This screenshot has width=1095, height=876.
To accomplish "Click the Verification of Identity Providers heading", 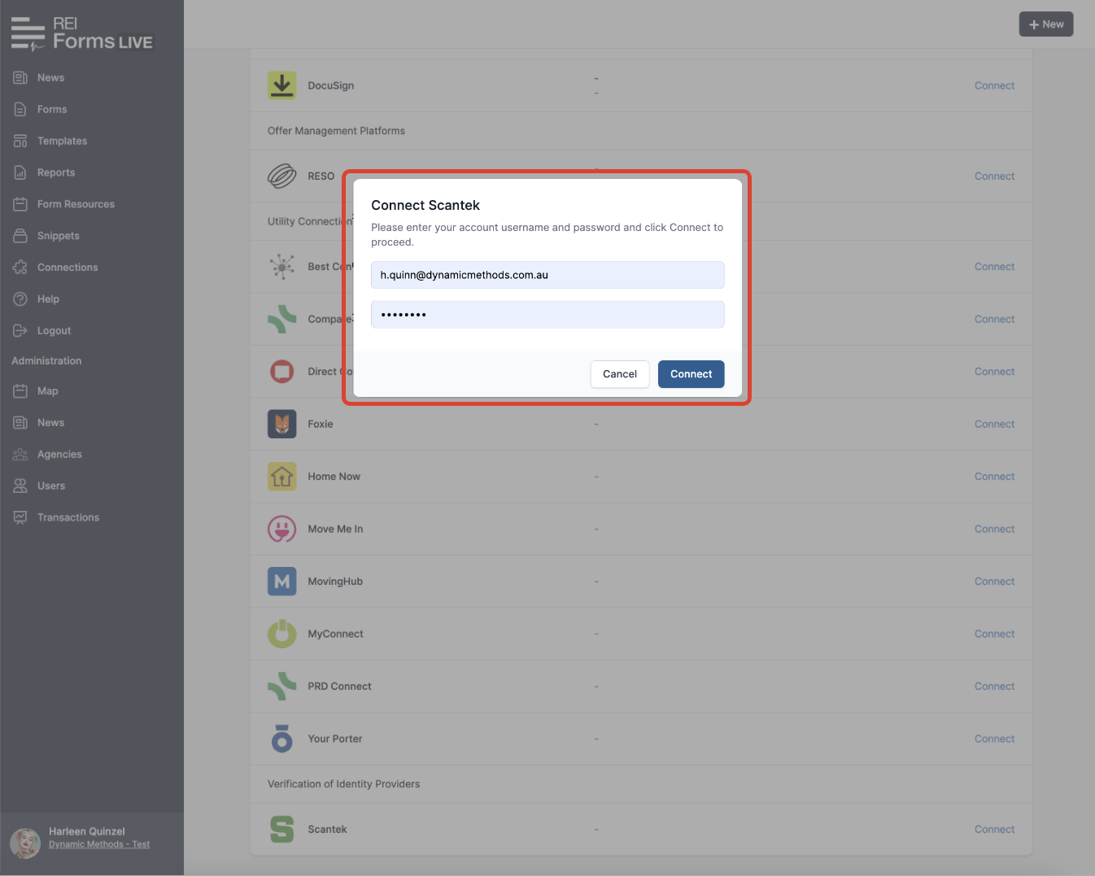I will 343,784.
